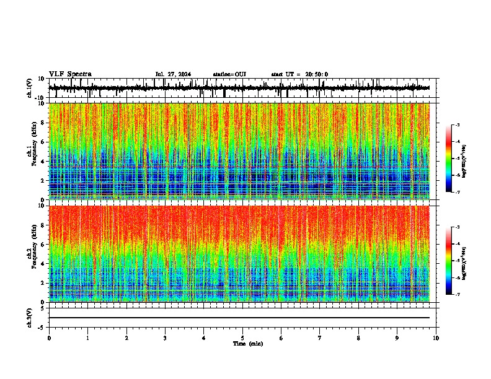Viewport: 491px width, 379px height.
Task: Click the '-5' tick on ch.3 axis
Action: coord(42,328)
